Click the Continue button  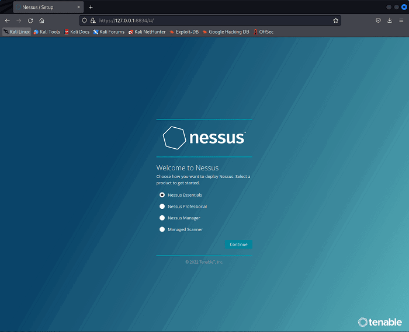pos(238,244)
